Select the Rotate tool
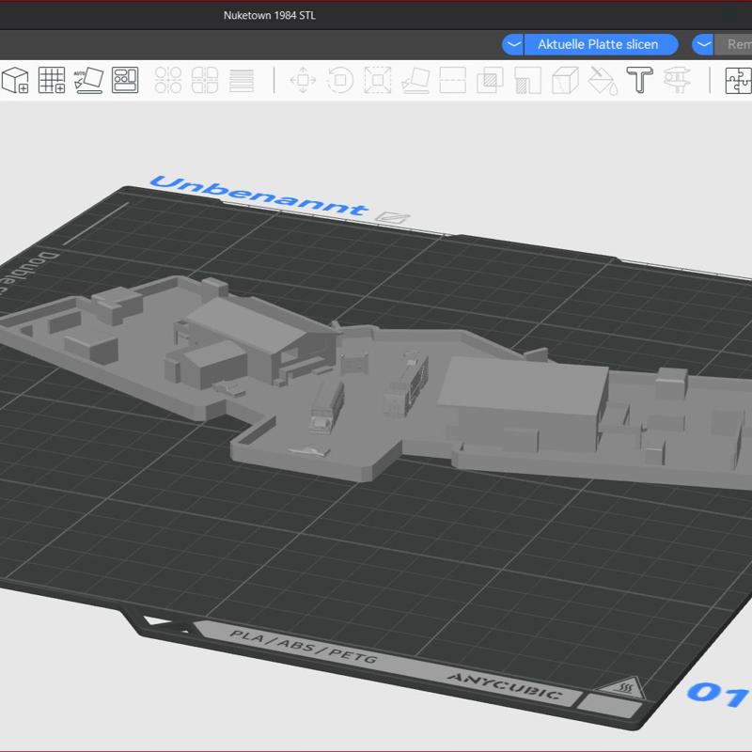752x752 pixels. pos(340,81)
